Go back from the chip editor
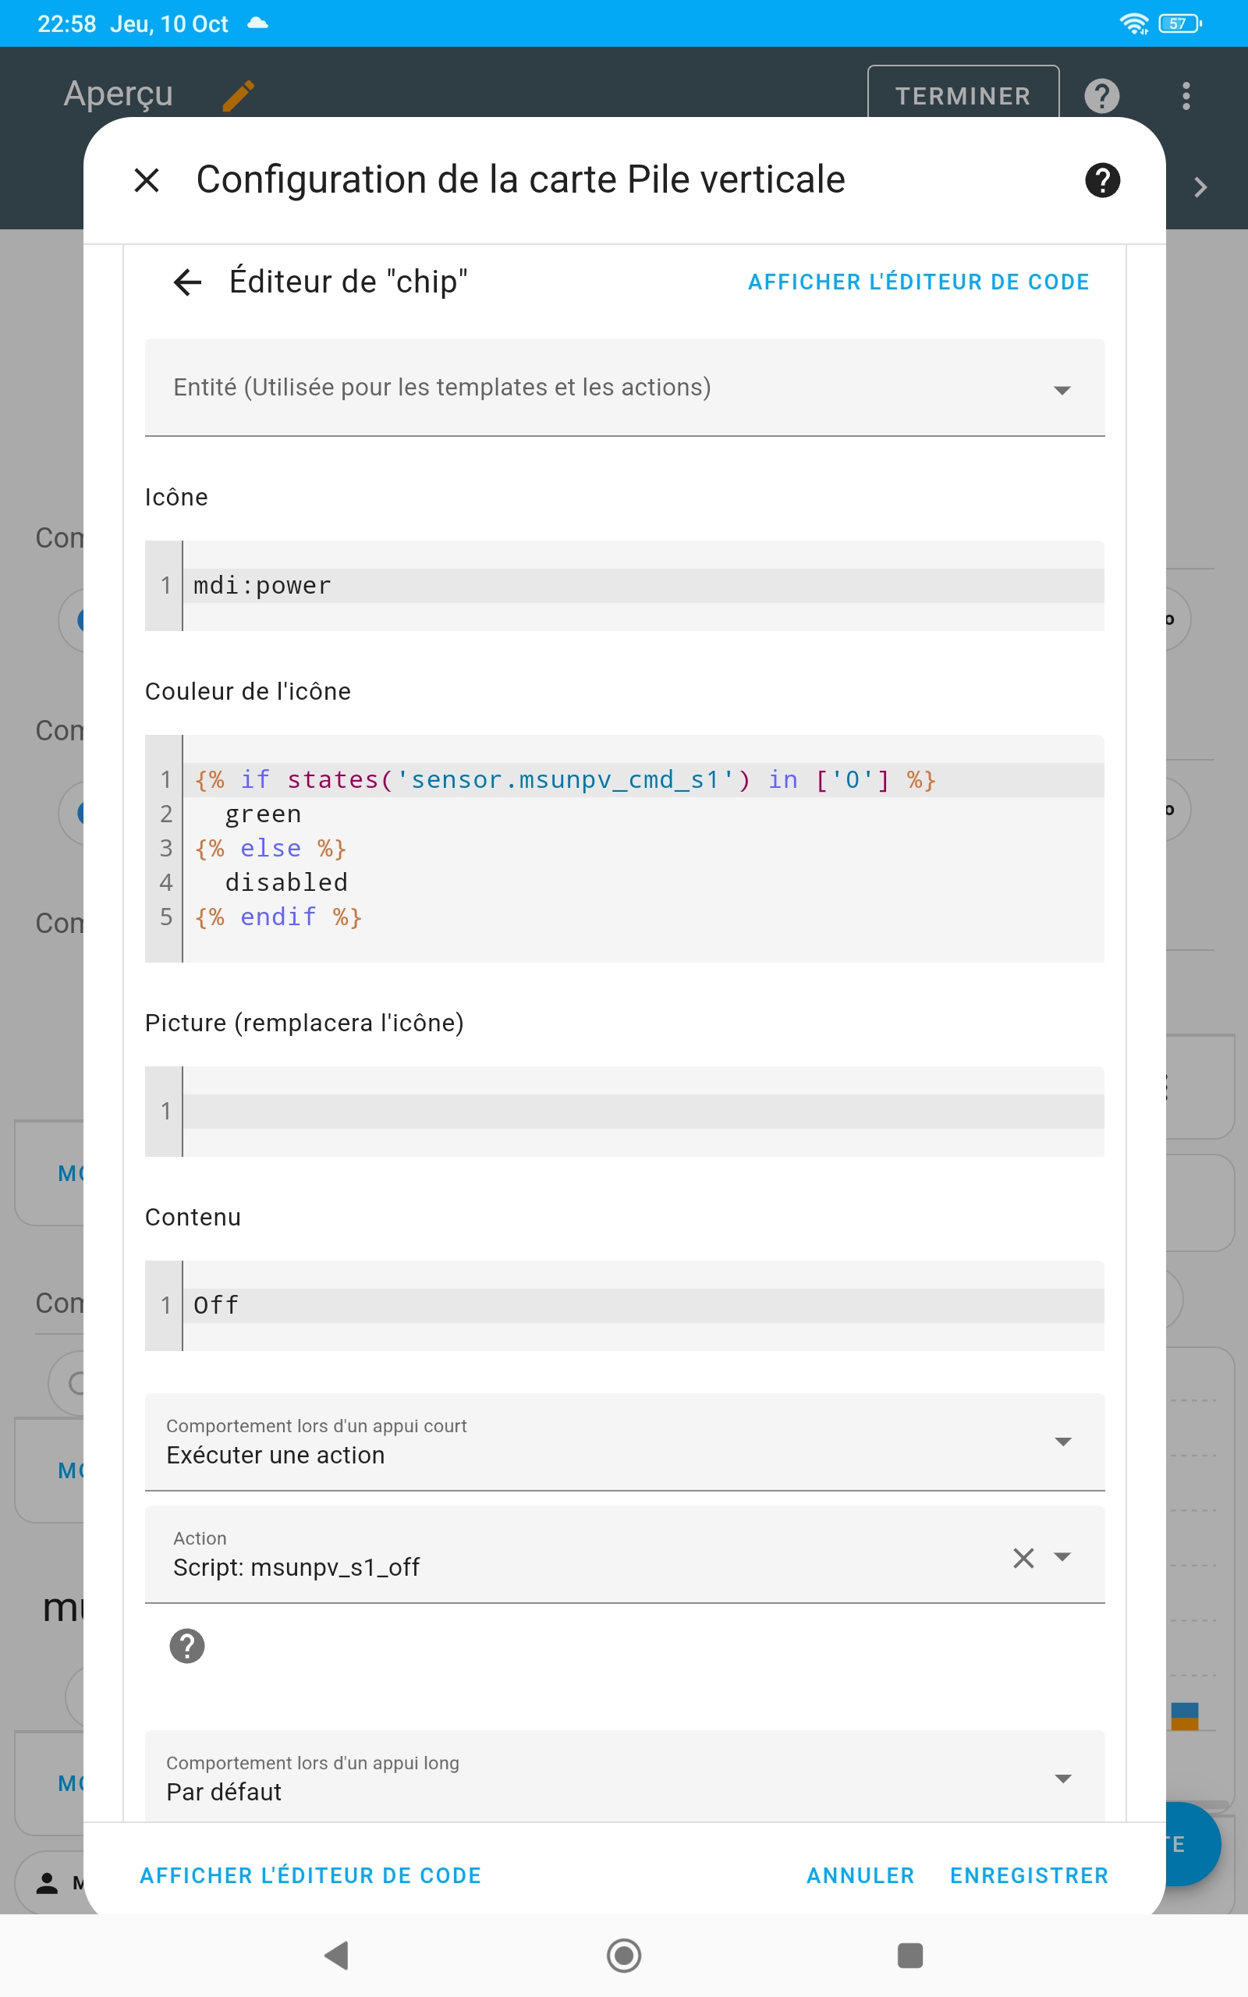Screen dimensions: 1248x1997 coord(187,282)
